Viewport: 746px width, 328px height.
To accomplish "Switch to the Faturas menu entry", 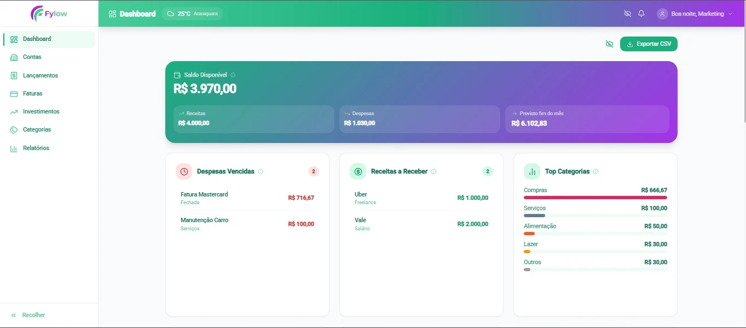I will pos(34,93).
